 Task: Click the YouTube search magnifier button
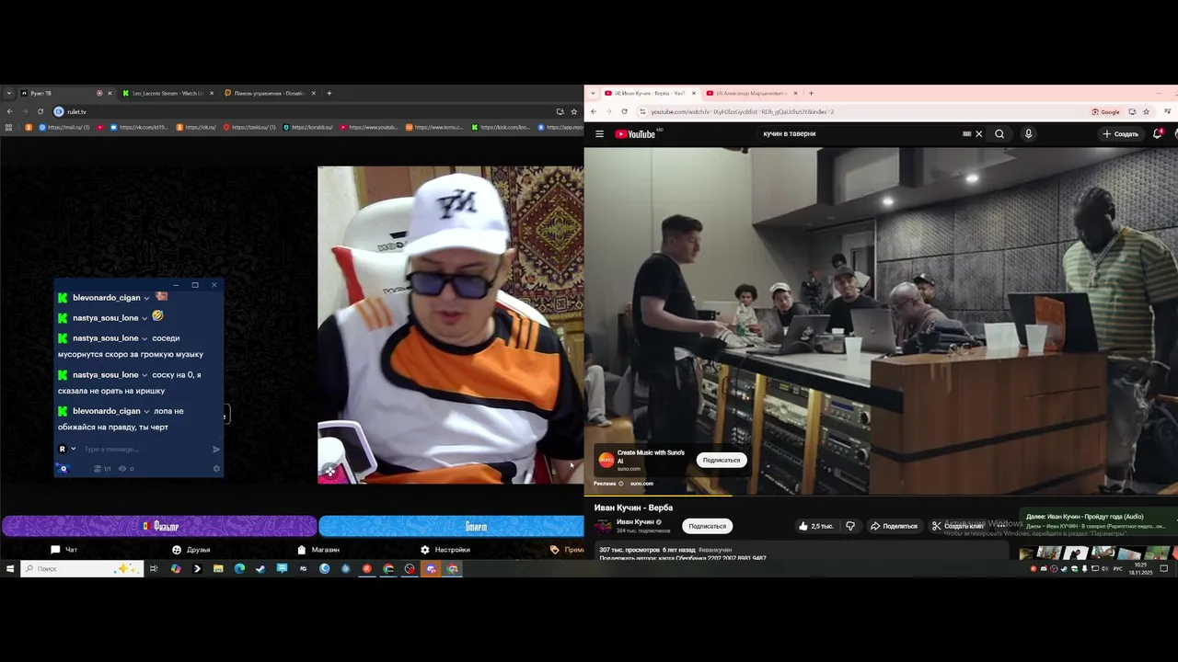(999, 134)
